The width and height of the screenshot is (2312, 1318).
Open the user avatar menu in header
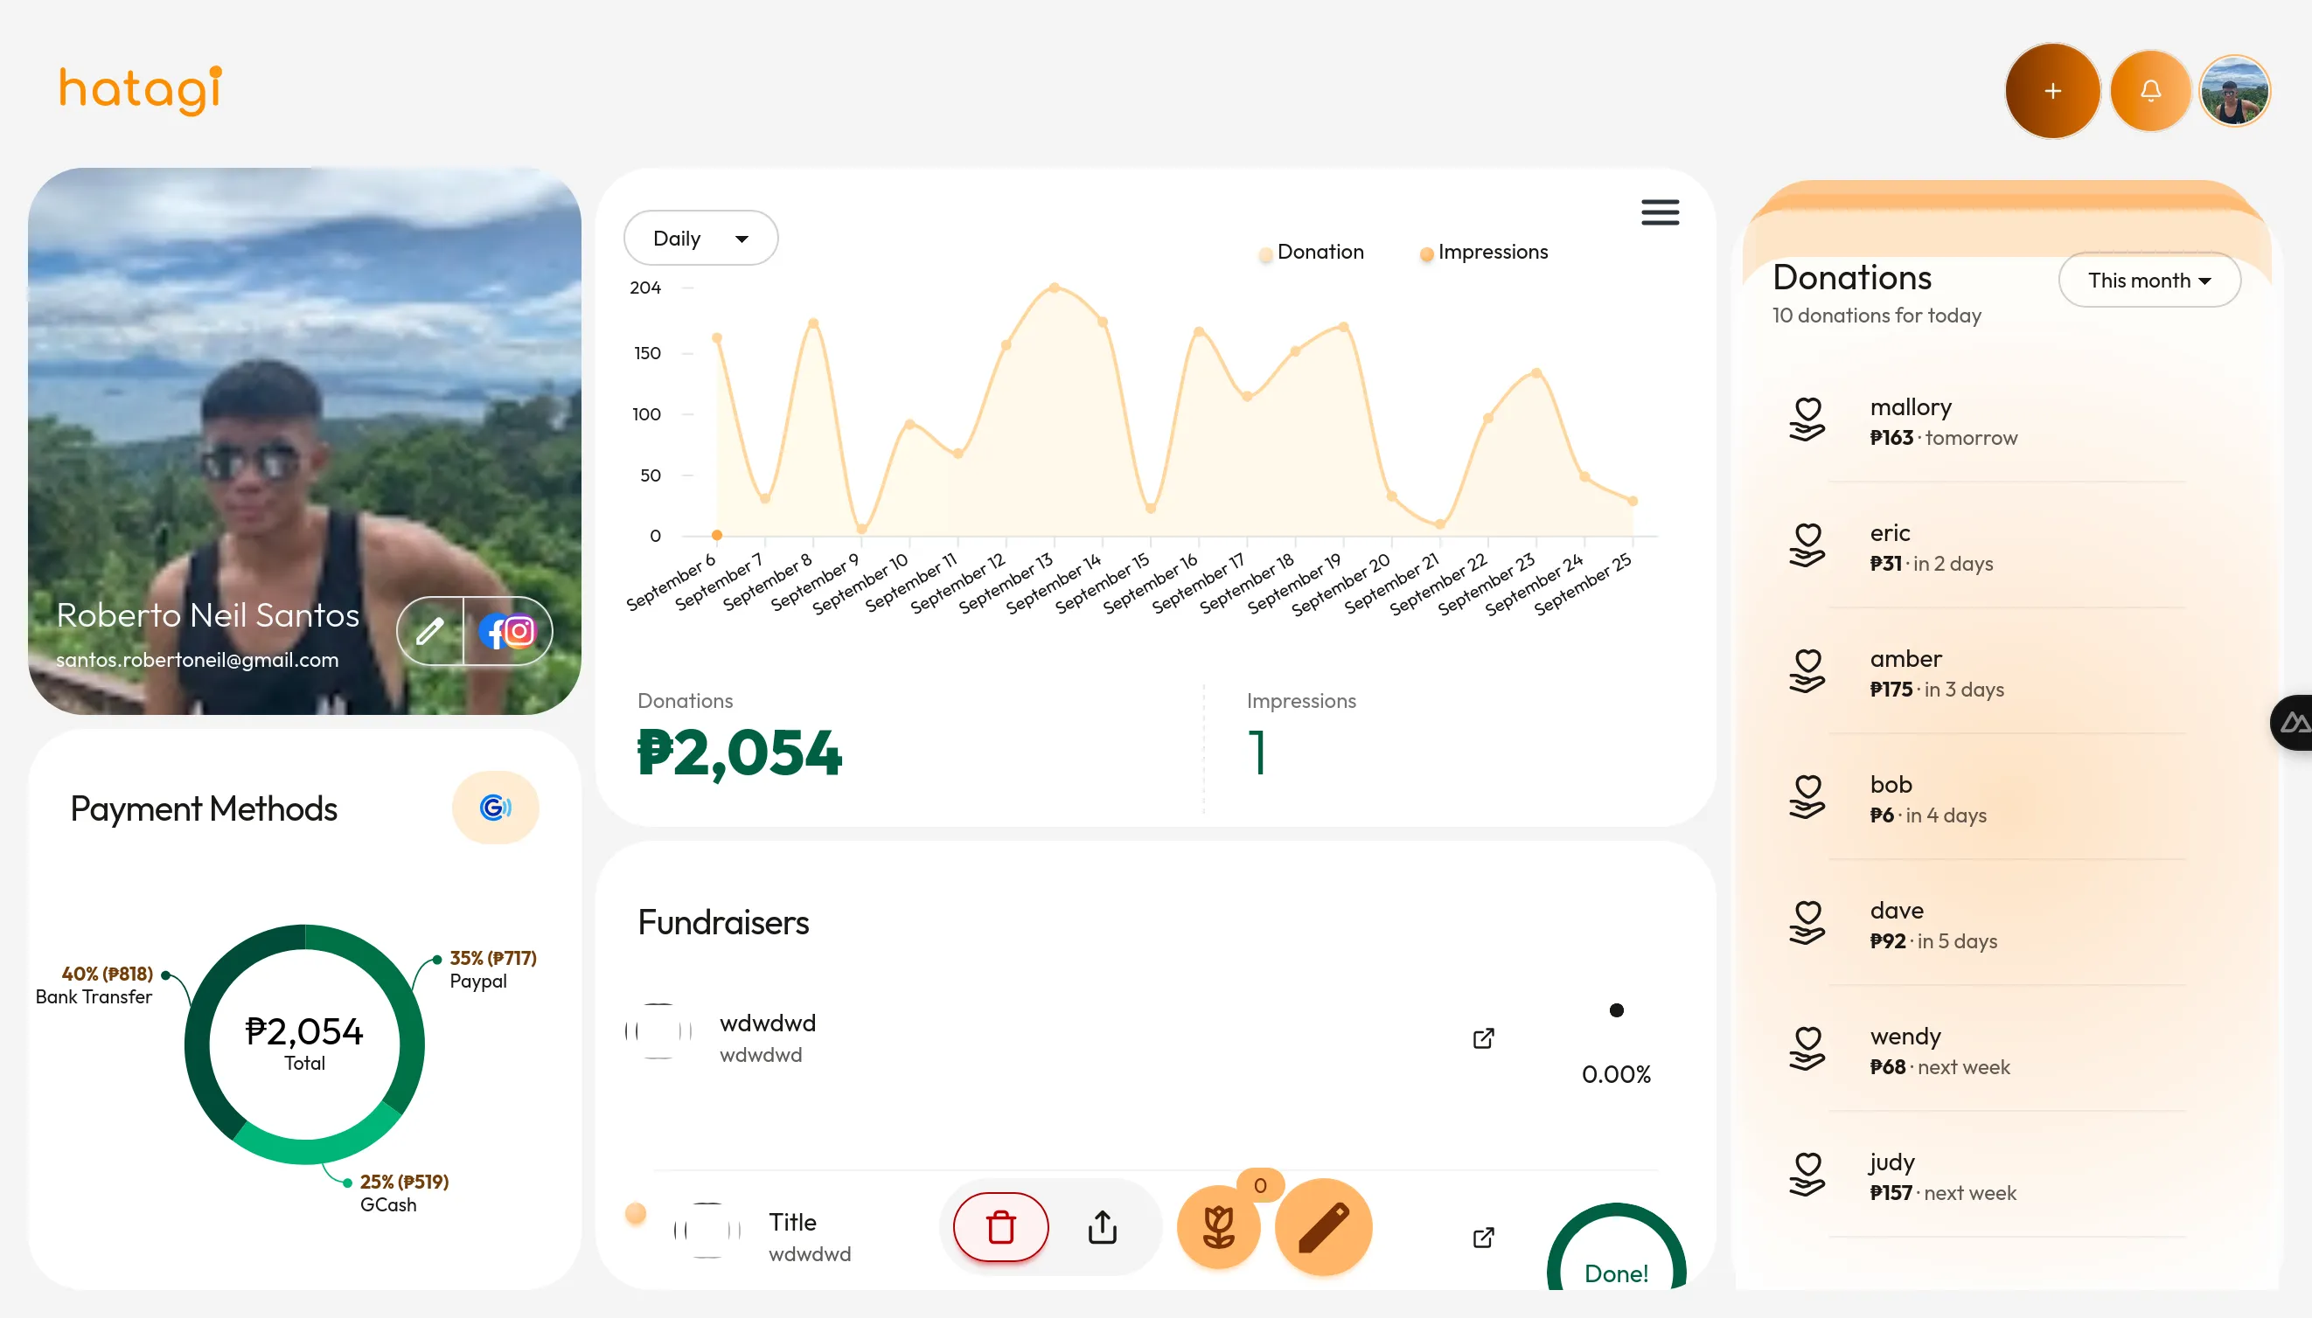pos(2234,91)
